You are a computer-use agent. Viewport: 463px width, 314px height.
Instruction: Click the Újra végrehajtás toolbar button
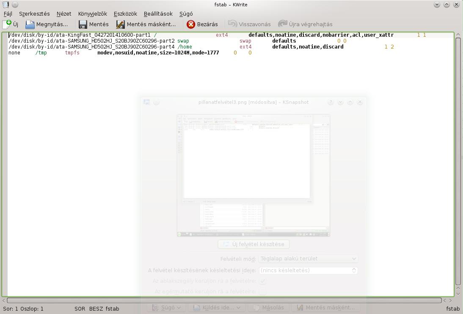point(305,24)
